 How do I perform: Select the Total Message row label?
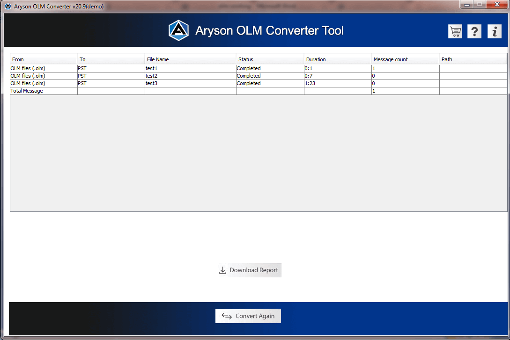point(44,91)
